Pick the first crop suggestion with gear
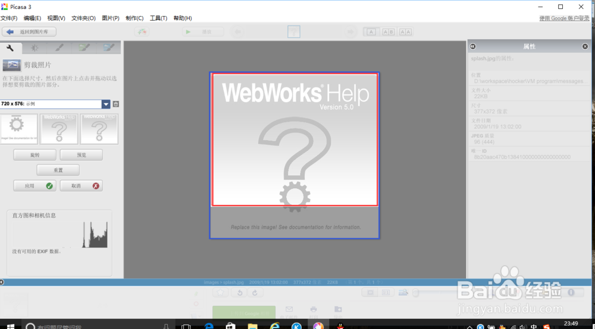 click(x=19, y=129)
